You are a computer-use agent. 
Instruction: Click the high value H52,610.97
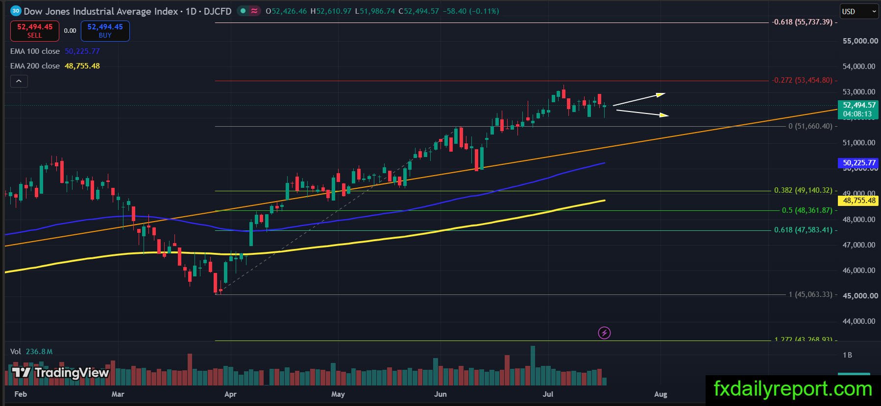click(x=331, y=11)
